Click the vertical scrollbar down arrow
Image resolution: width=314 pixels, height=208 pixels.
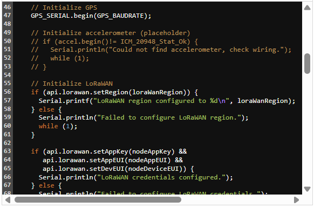pyautogui.click(x=307, y=189)
